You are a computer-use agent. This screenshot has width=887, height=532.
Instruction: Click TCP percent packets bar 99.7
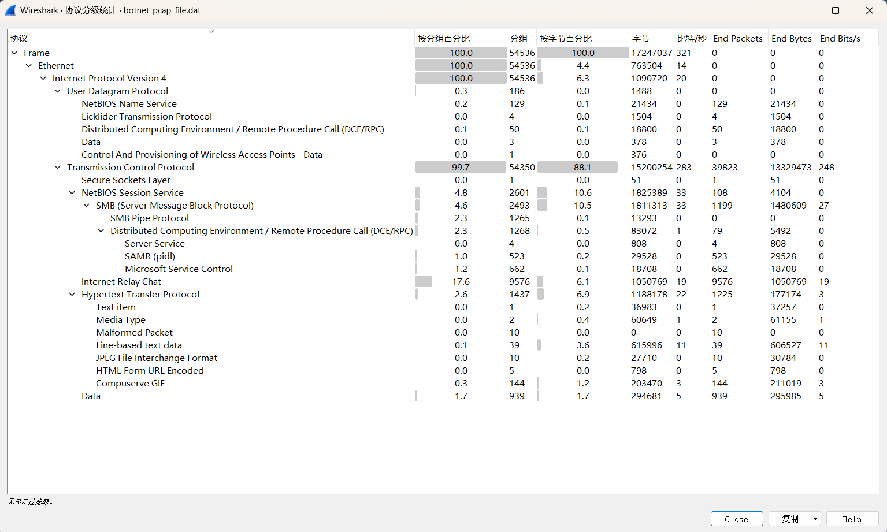(x=461, y=168)
